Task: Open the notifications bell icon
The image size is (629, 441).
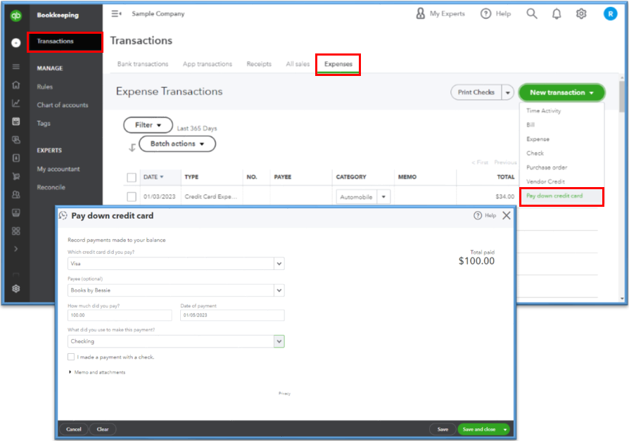Action: 557,14
